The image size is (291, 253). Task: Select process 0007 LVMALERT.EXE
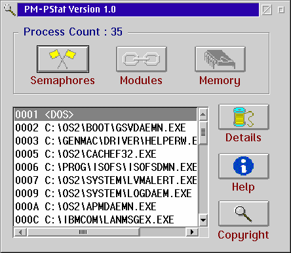pos(106,180)
